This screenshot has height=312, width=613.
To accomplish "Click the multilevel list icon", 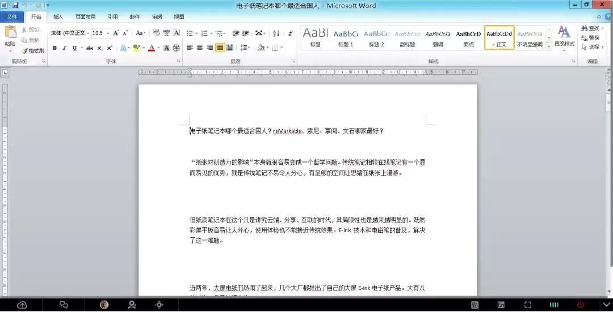I will [219, 33].
